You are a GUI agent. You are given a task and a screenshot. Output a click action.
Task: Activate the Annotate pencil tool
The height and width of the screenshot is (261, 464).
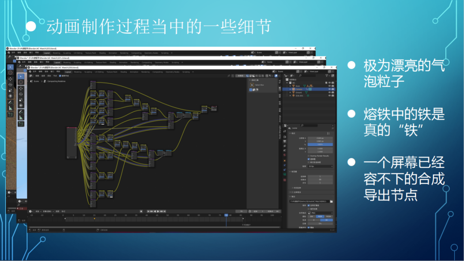pos(21,112)
